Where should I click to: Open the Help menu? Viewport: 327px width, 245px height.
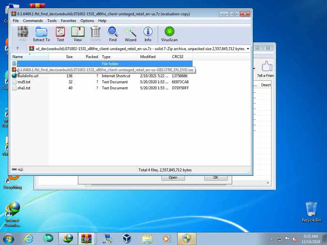tap(102, 21)
